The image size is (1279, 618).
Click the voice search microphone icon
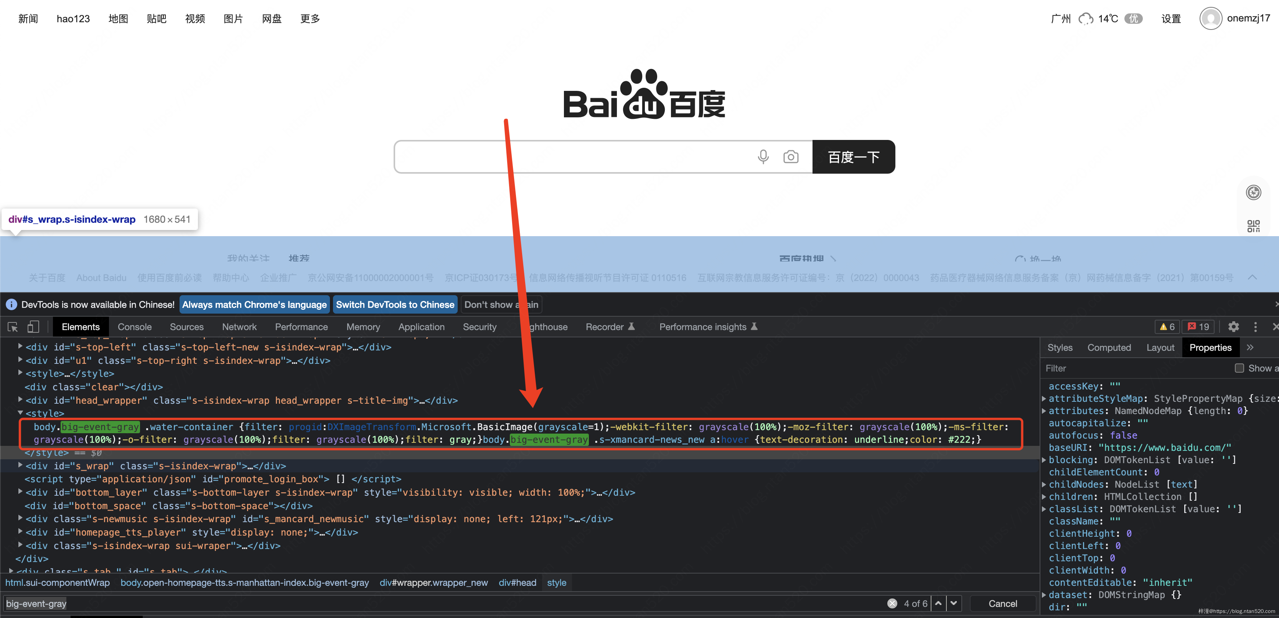pyautogui.click(x=763, y=157)
